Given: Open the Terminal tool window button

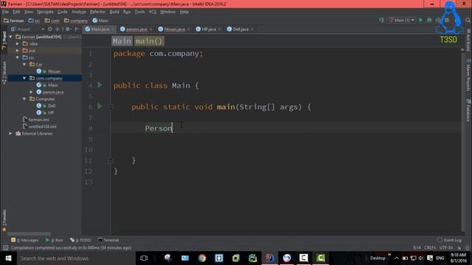Looking at the screenshot, I should 108,240.
